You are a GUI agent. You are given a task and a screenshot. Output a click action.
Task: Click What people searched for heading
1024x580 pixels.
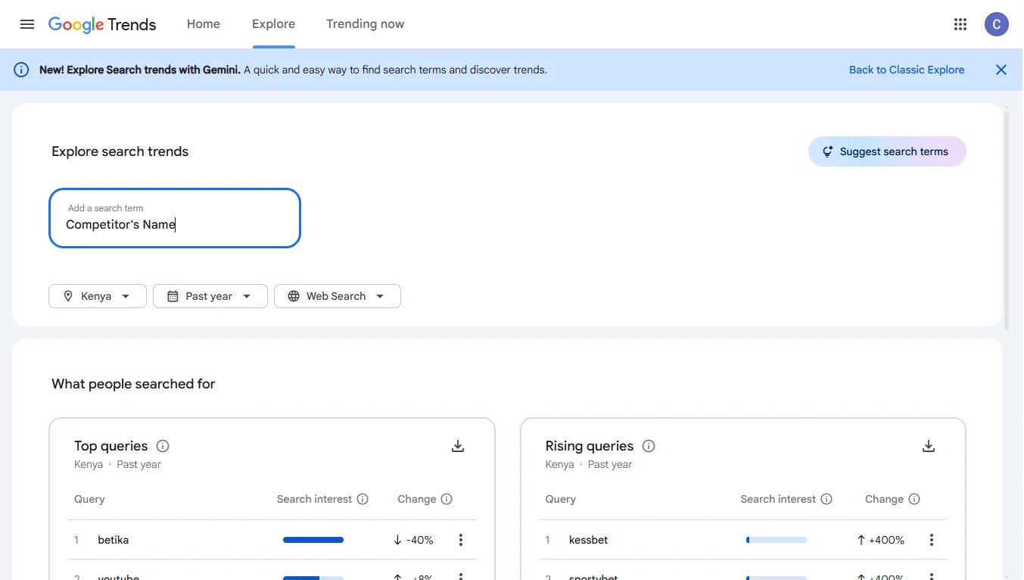tap(133, 384)
